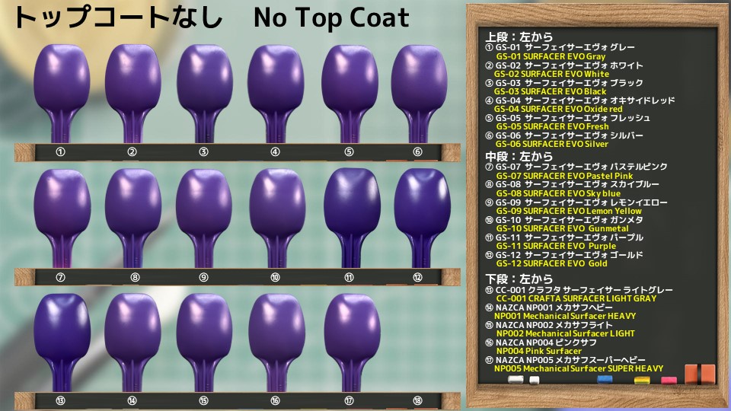The height and width of the screenshot is (411, 731).
Task: Click the white entry "⑬ CC-001 クラフタ サーフェイサー ライトグレー"
Action: 579,289
